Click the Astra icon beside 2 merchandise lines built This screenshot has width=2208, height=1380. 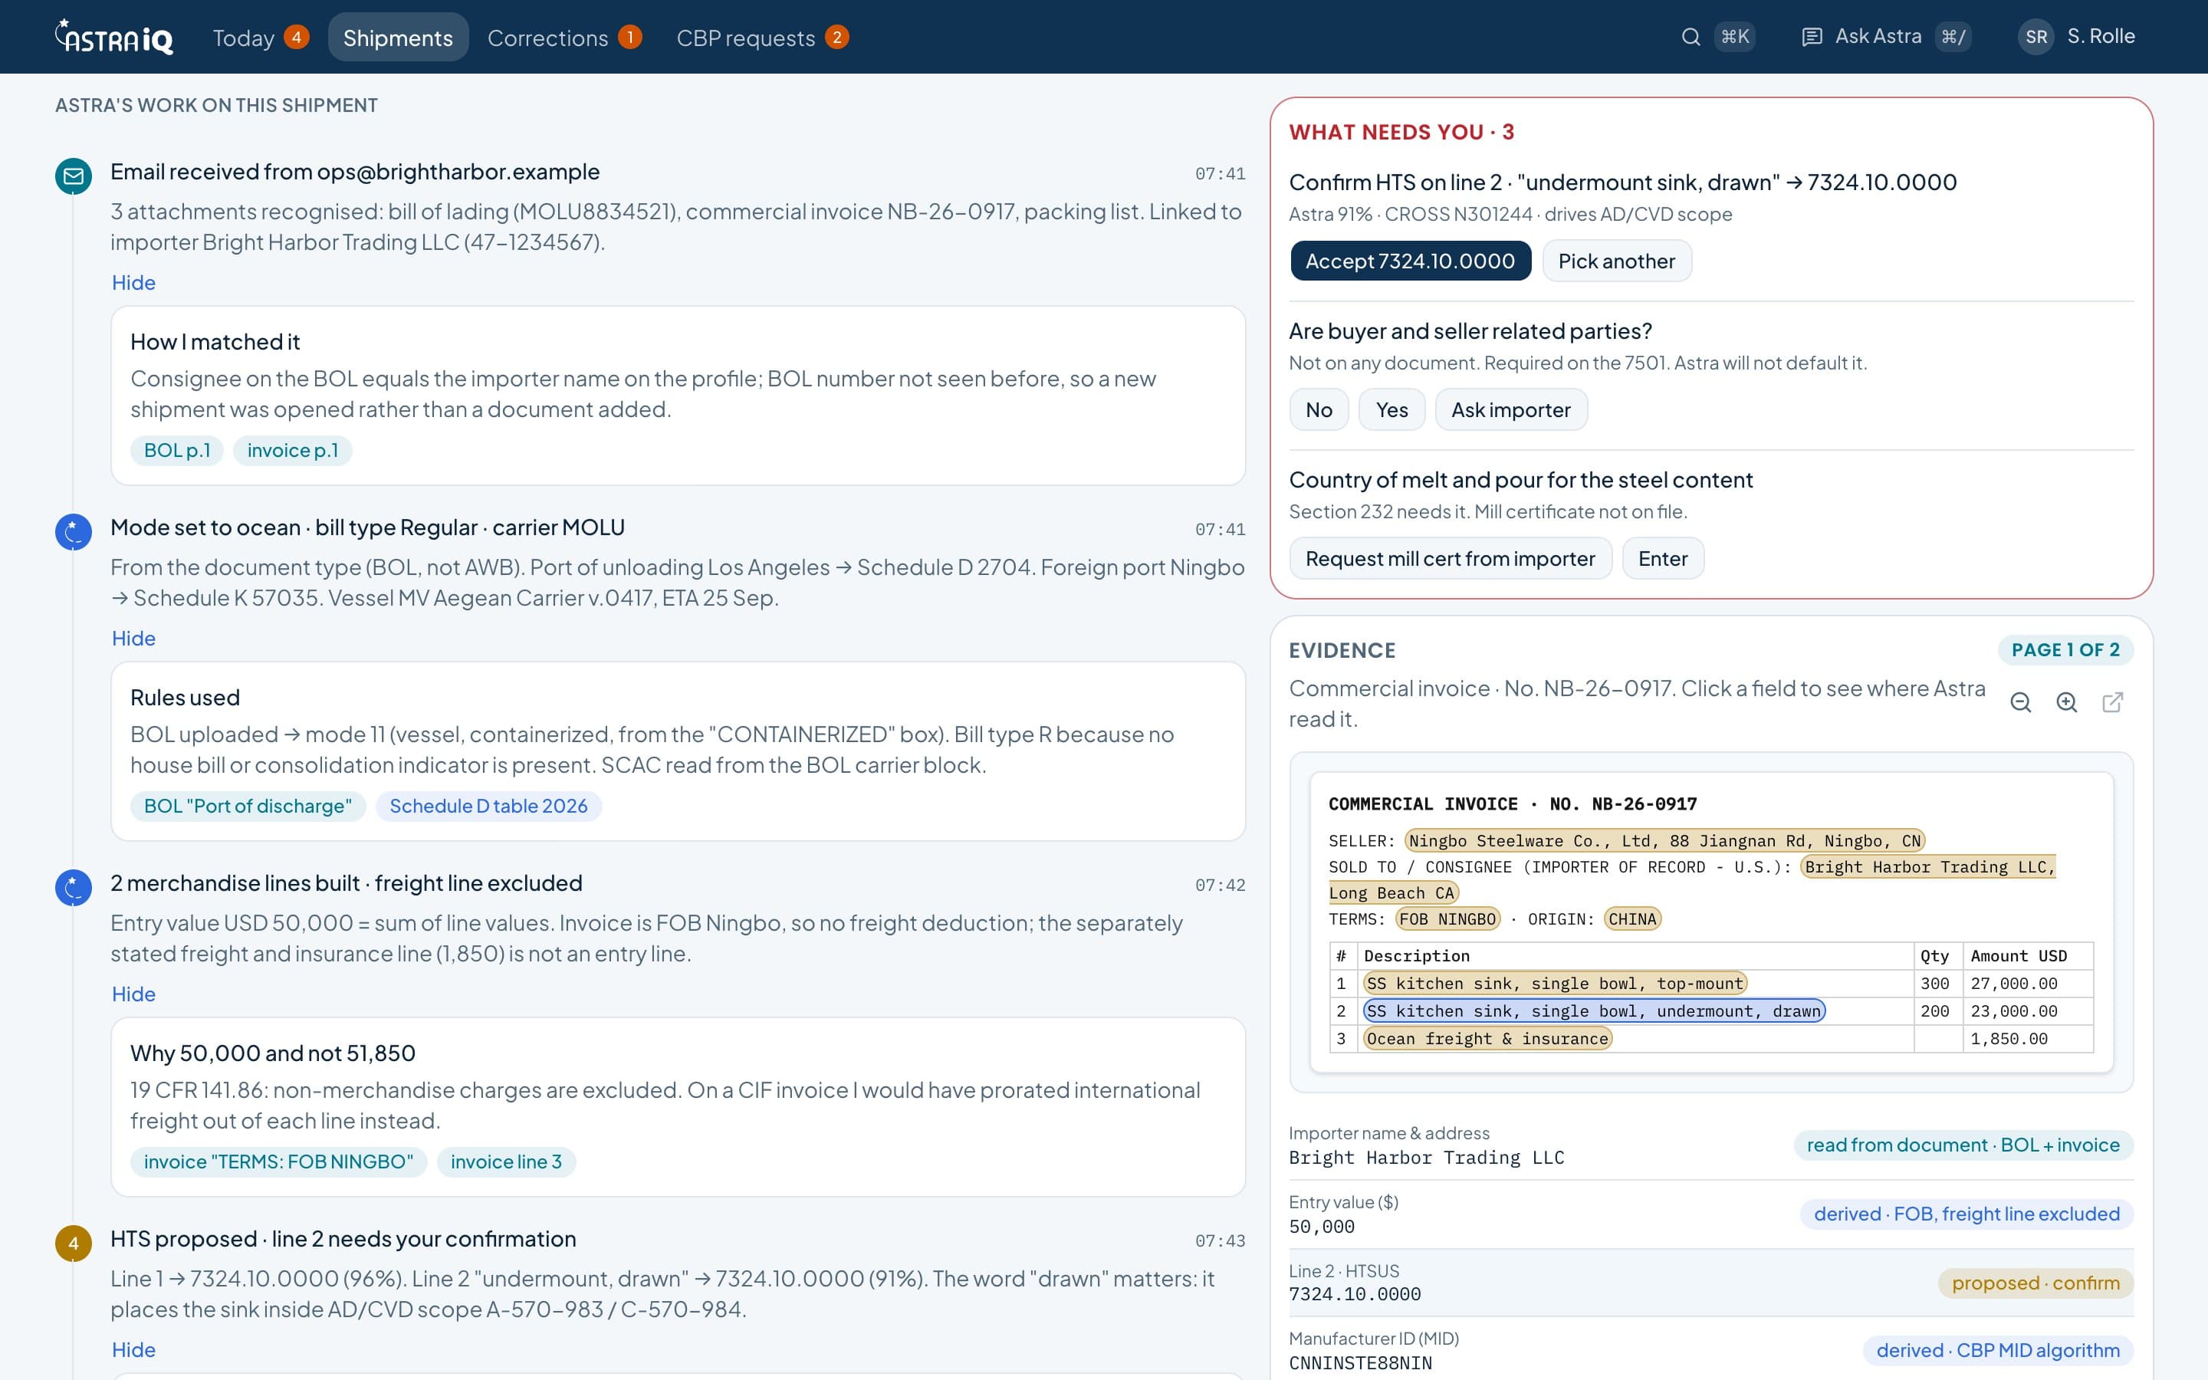click(x=74, y=887)
